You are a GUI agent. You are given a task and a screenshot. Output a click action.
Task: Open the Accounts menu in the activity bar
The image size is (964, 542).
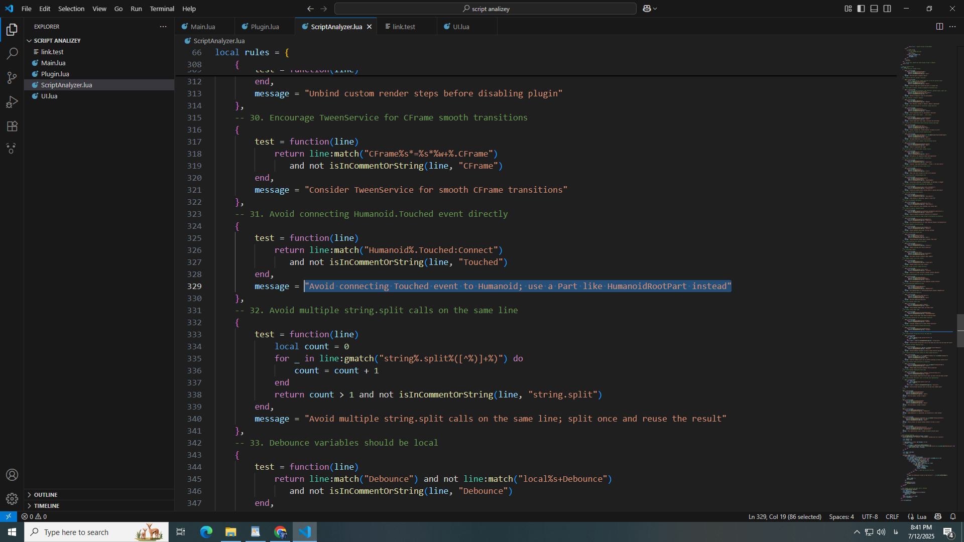click(12, 475)
